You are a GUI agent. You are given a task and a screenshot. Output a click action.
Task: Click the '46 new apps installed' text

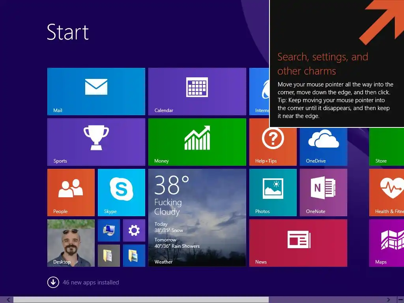[91, 282]
